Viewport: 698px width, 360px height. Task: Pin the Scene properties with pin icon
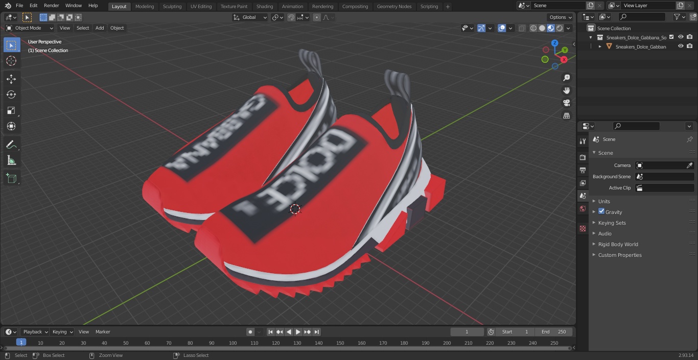pyautogui.click(x=689, y=139)
